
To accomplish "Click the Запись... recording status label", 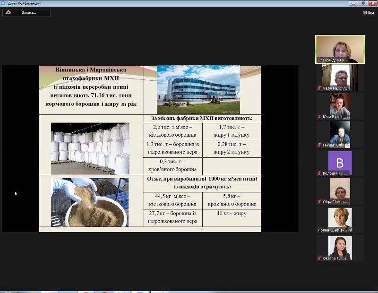I will click(29, 13).
